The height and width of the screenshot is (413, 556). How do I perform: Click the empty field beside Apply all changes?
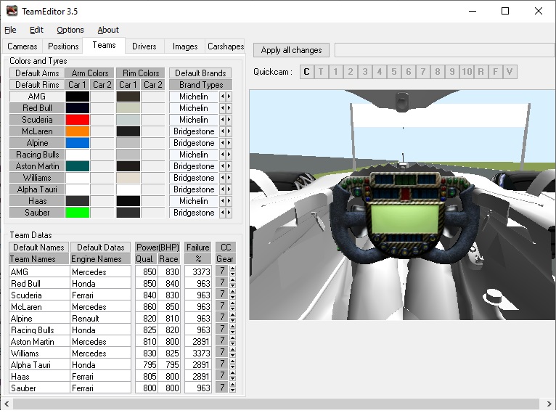[x=445, y=50]
